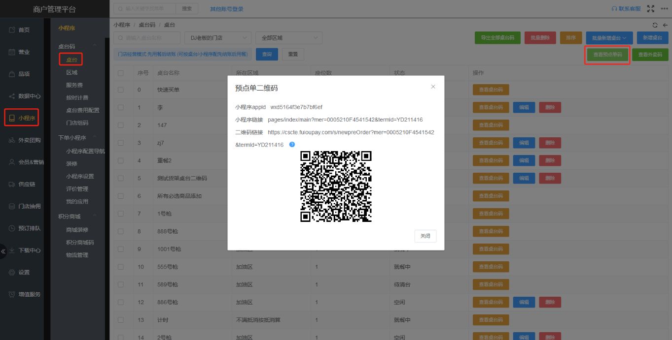Open 服务费 in the submenu
The height and width of the screenshot is (340, 672).
tap(74, 85)
